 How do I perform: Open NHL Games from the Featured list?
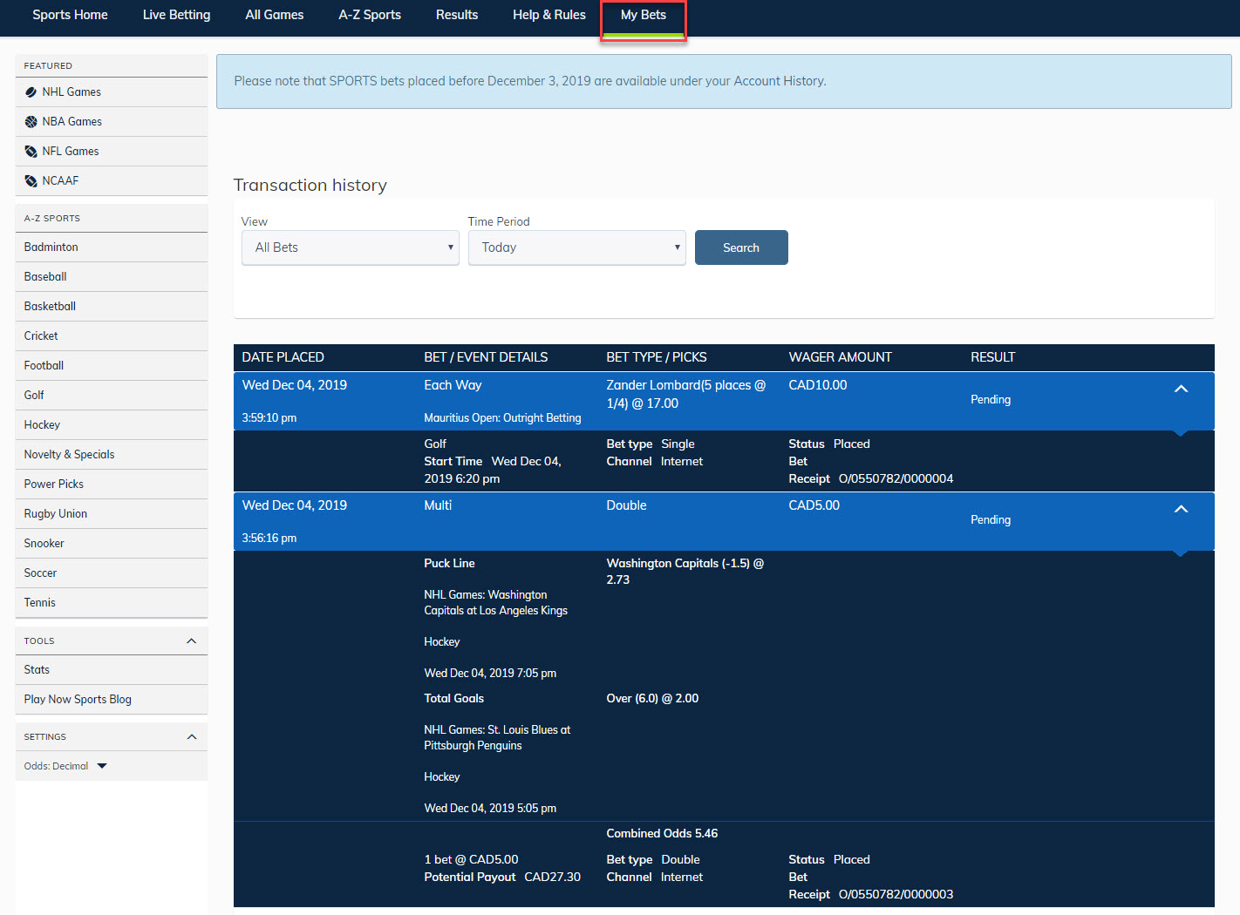click(x=72, y=91)
